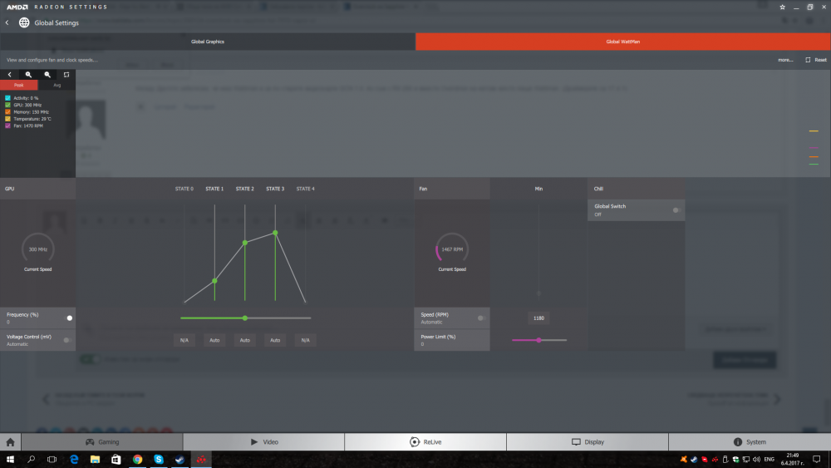
Task: Click the Radeon Settings taskbar icon
Action: pos(201,459)
